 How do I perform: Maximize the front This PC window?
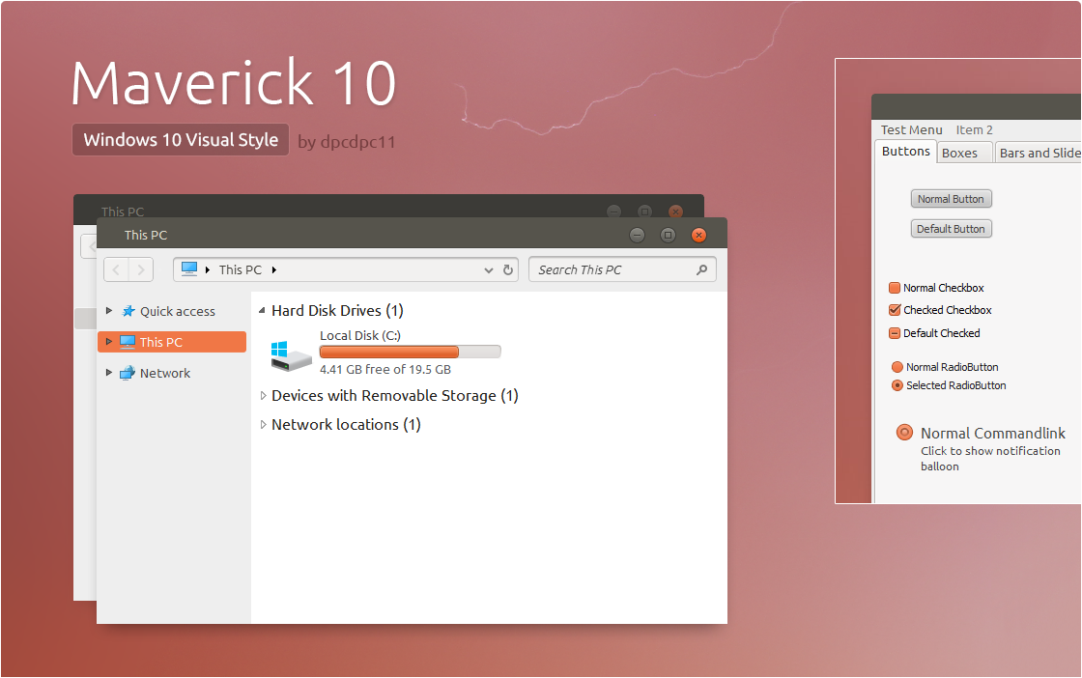[668, 236]
